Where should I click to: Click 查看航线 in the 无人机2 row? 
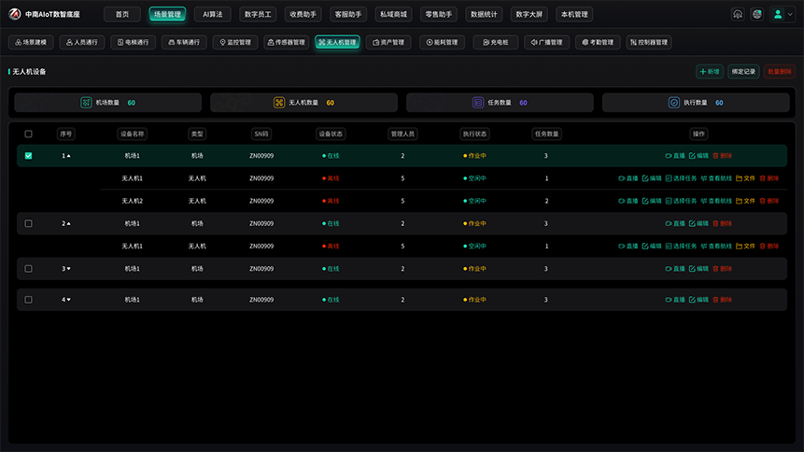pyautogui.click(x=716, y=201)
